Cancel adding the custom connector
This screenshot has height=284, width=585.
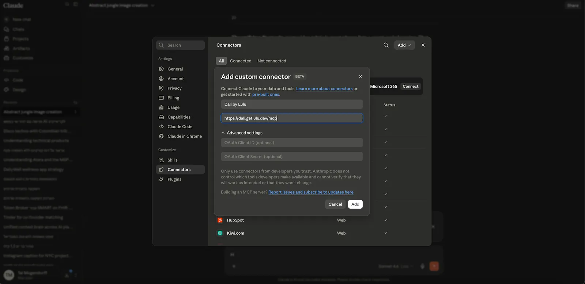click(x=335, y=204)
